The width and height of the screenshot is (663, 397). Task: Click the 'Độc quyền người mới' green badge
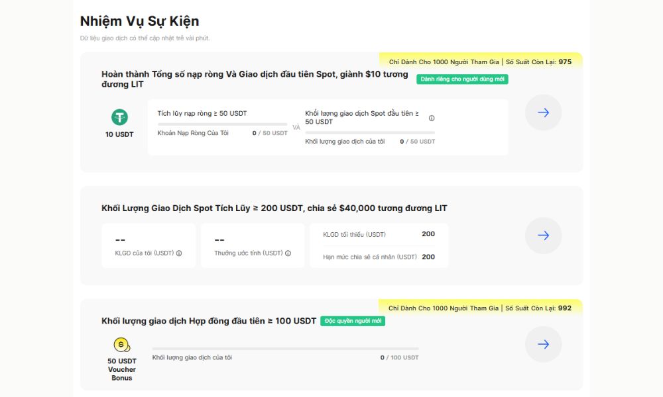coord(352,321)
